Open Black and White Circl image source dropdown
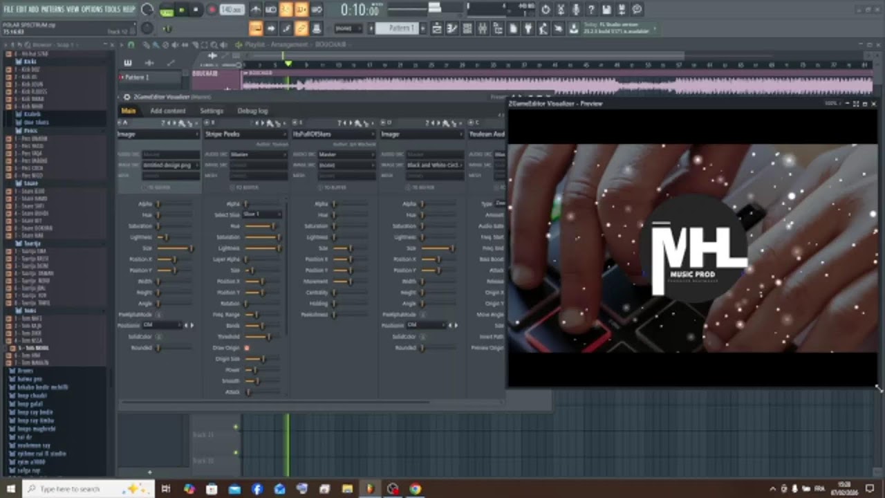This screenshot has height=498, width=885. [434, 165]
